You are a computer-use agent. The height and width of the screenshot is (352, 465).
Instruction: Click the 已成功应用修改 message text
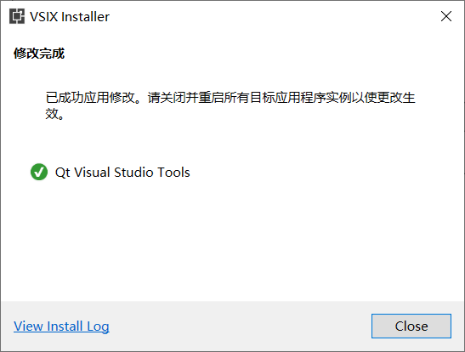click(x=90, y=98)
